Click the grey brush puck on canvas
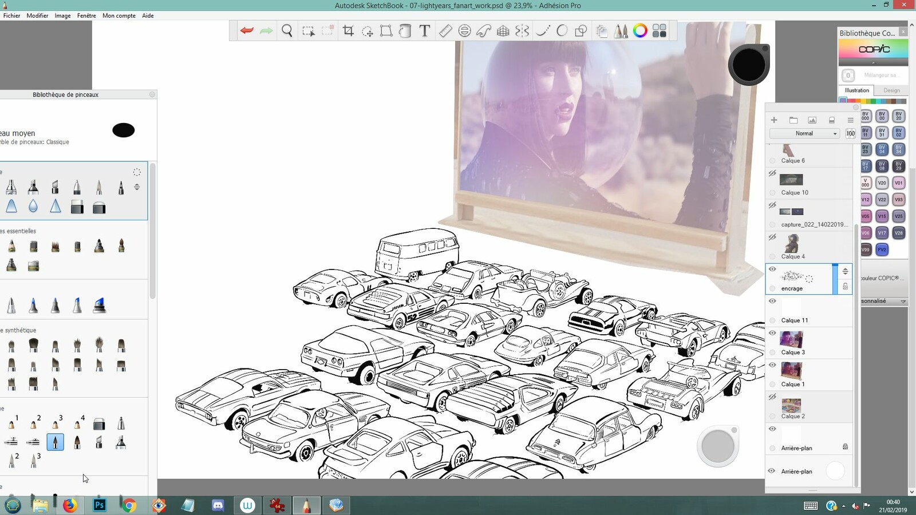 click(717, 446)
